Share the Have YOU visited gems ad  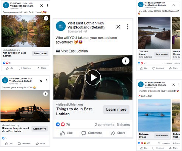173,68
